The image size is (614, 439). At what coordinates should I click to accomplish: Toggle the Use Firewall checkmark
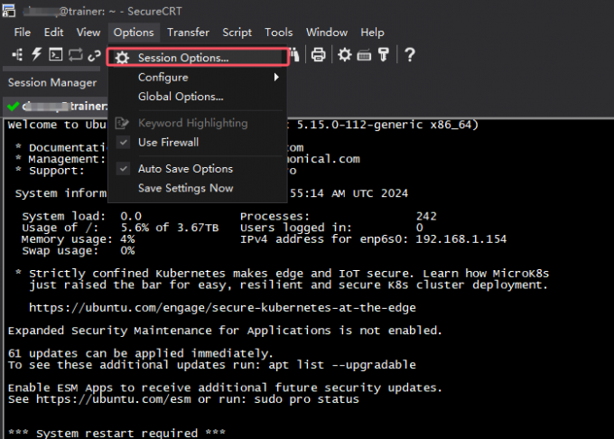tap(124, 143)
